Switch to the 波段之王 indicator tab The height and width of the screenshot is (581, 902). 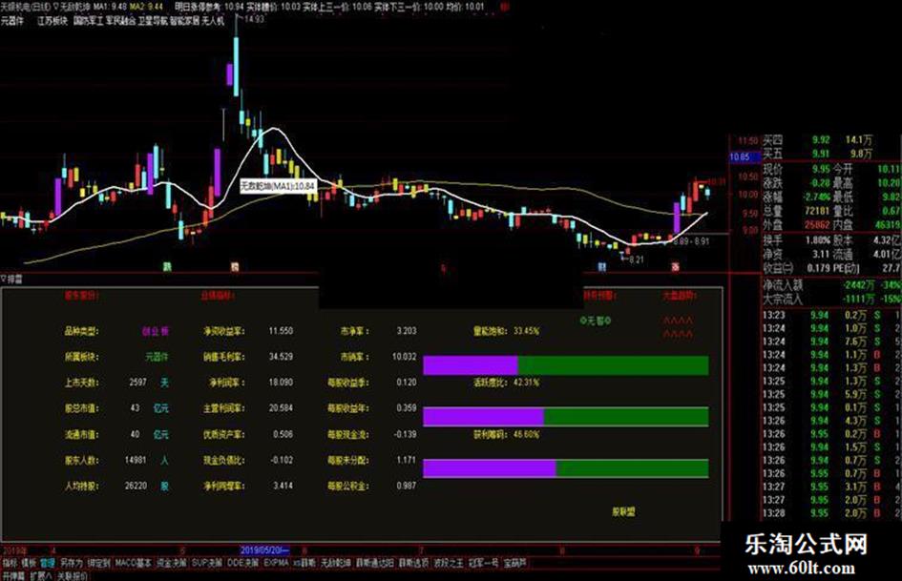(x=448, y=563)
